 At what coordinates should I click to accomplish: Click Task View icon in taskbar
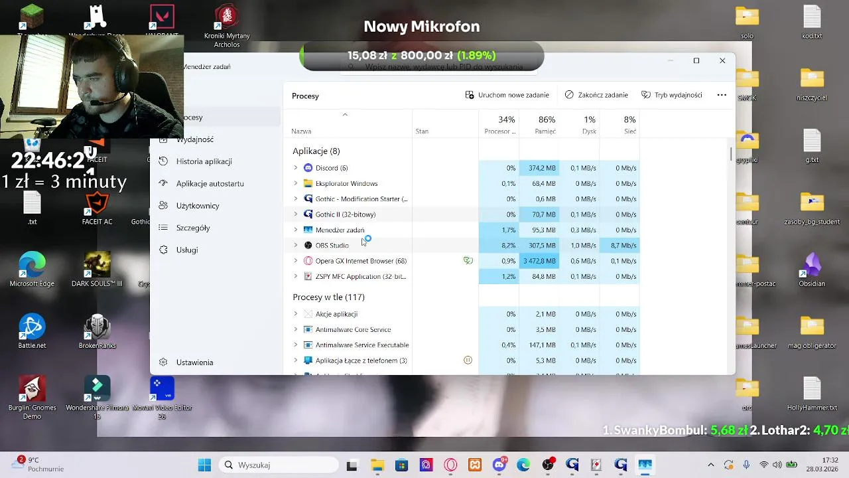click(x=352, y=465)
